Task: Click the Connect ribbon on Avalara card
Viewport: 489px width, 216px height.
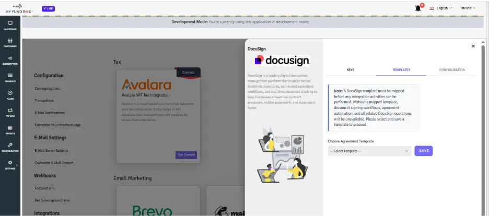Action: point(189,72)
